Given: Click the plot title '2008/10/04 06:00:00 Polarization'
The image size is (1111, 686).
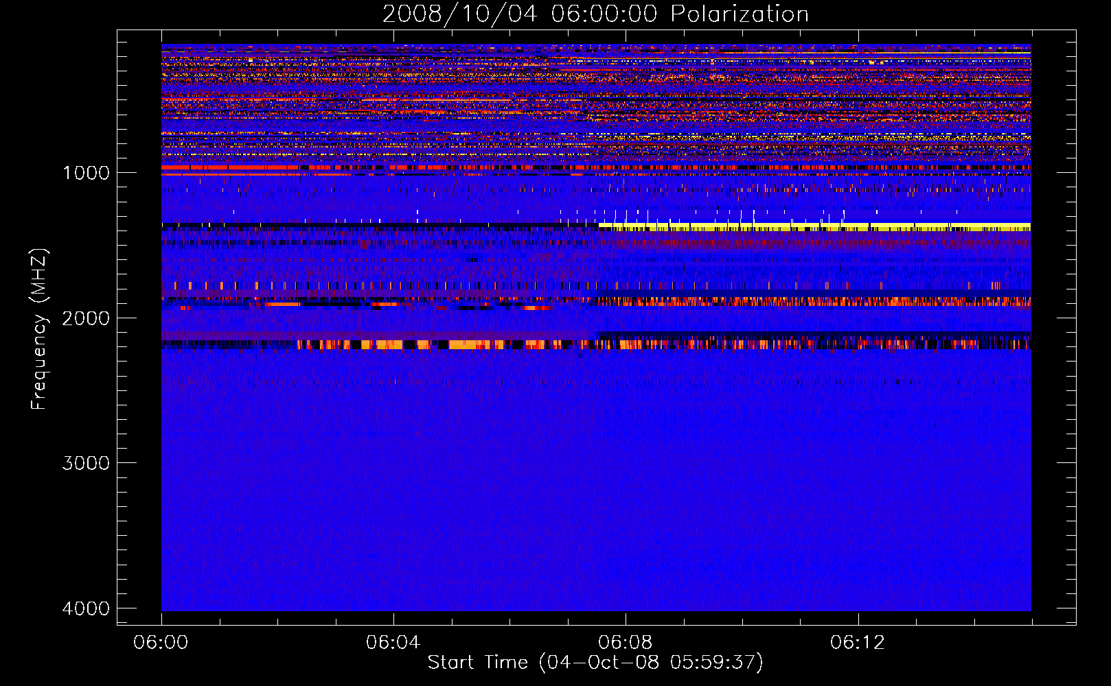Looking at the screenshot, I should point(595,14).
